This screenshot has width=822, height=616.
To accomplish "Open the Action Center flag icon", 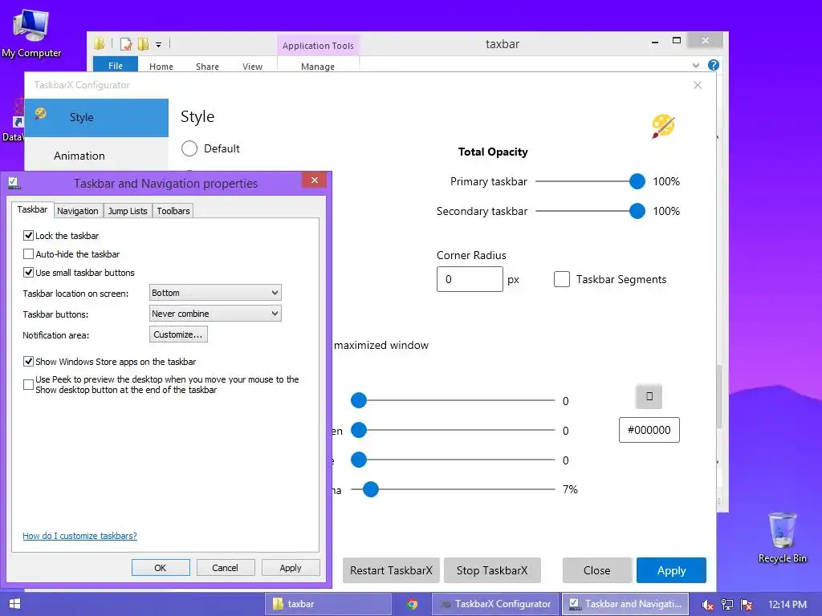I will (747, 605).
